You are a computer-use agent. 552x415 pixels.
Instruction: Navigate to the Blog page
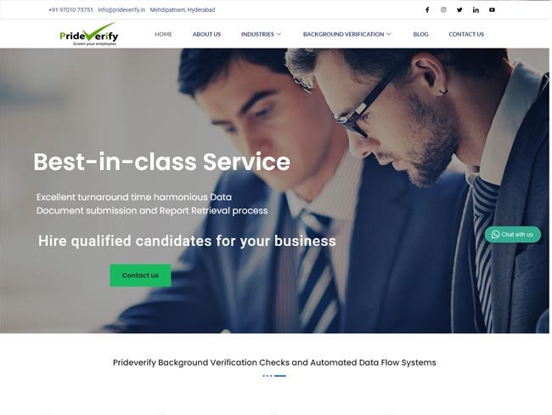click(x=420, y=34)
